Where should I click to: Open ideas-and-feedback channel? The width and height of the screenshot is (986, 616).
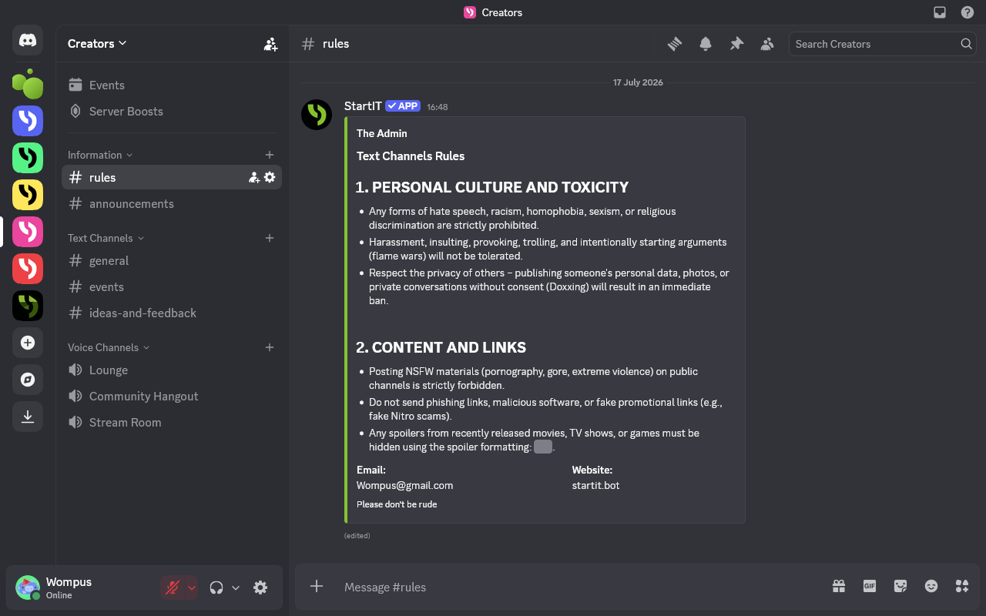[172, 313]
